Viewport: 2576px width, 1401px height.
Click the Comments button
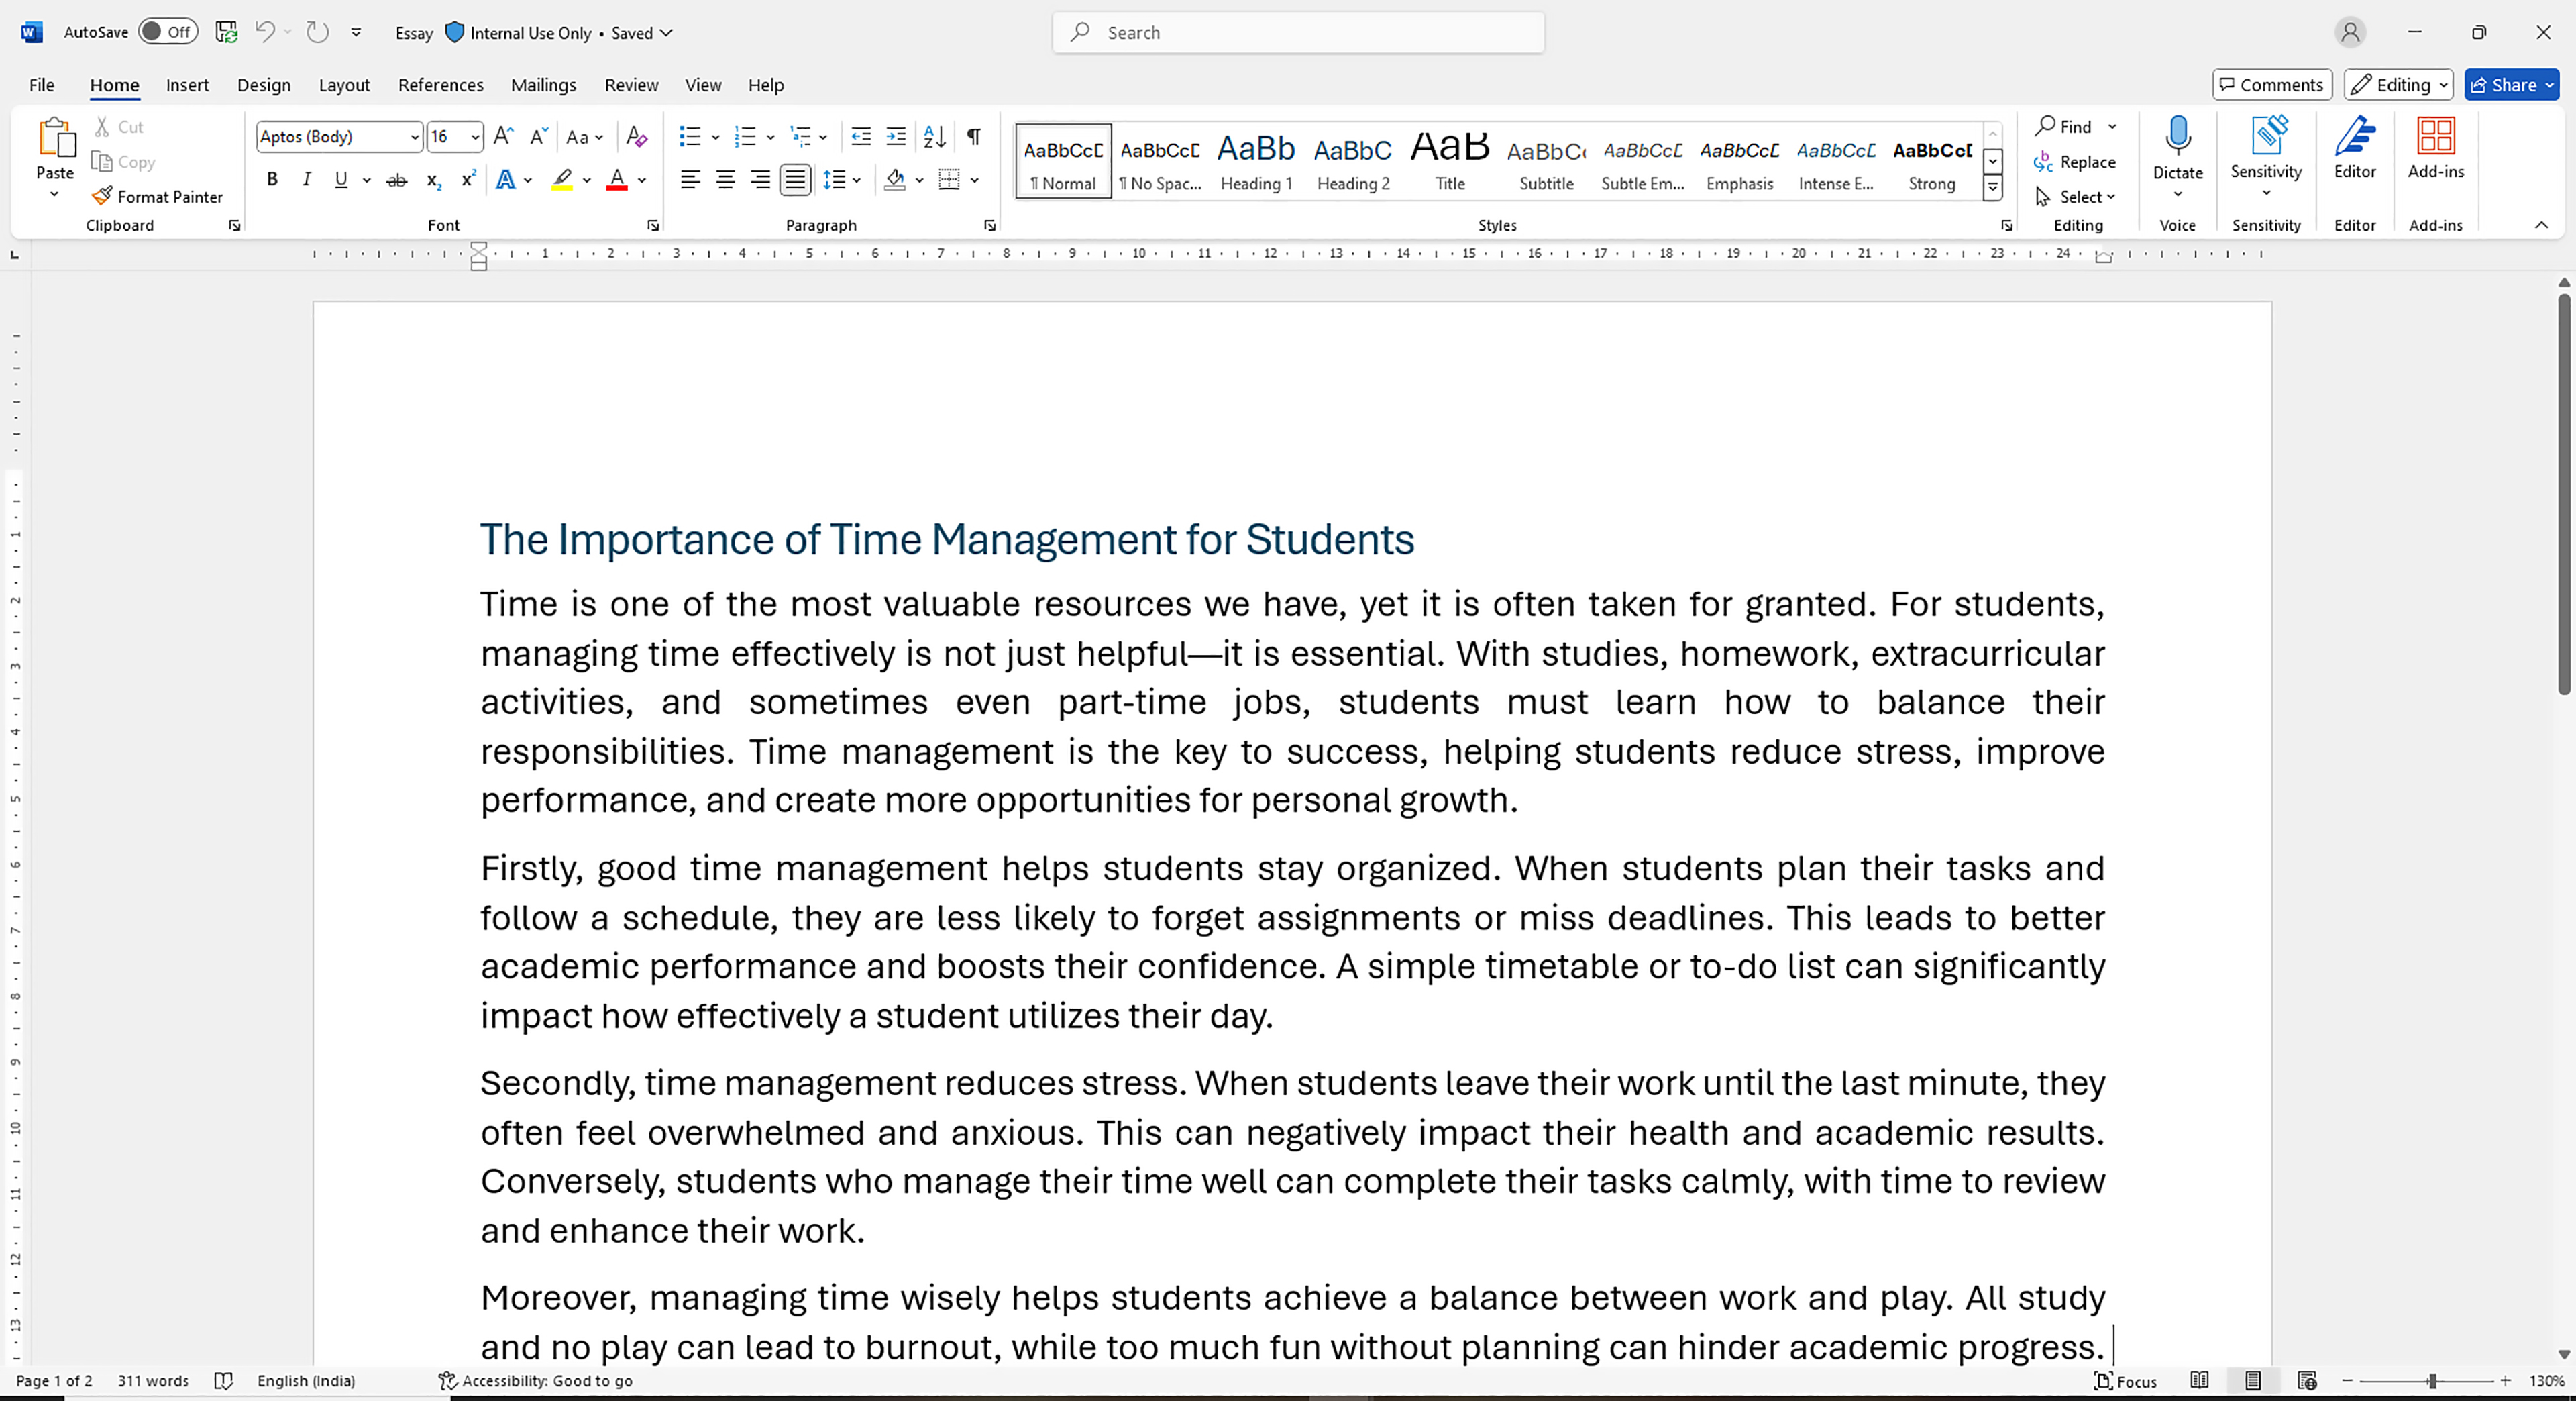[x=2272, y=85]
